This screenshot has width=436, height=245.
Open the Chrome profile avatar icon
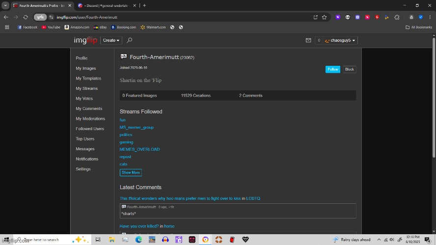(x=411, y=17)
